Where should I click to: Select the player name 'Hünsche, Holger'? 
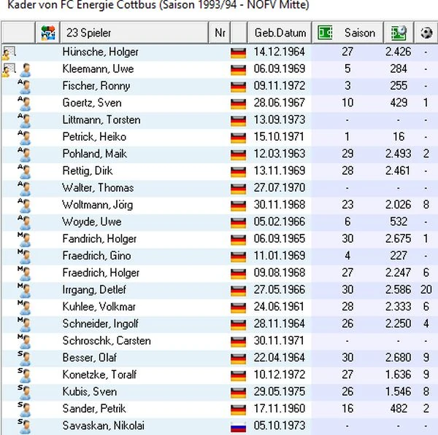click(x=100, y=52)
